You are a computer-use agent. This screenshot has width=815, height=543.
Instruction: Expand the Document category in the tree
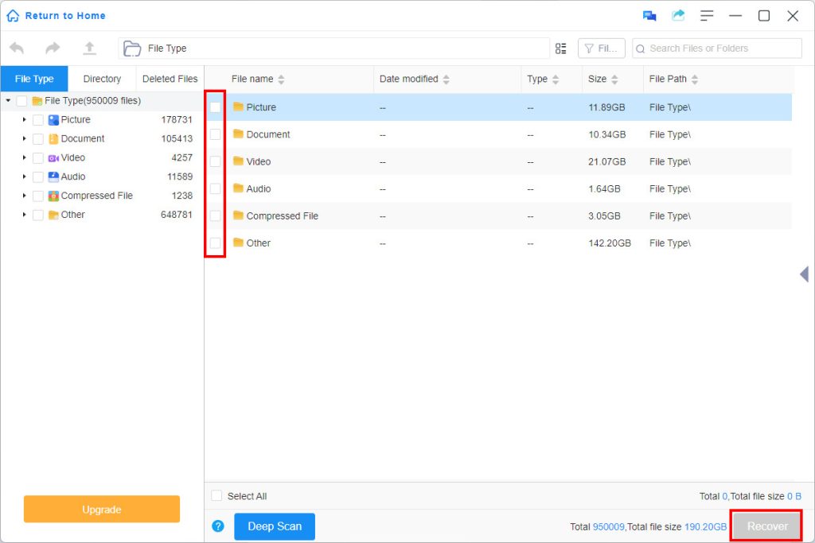click(x=25, y=138)
